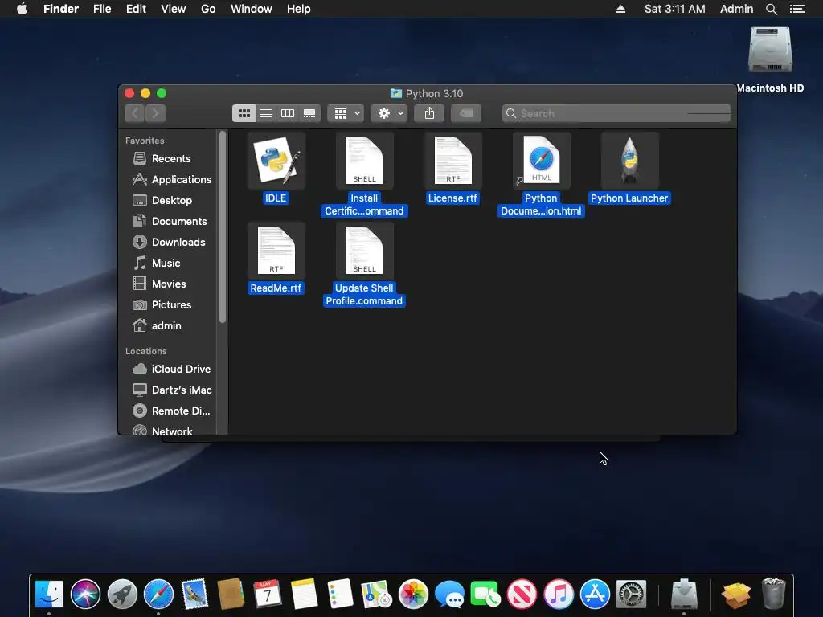Screen dimensions: 823x617
Task: Select the Update Shell Profile.command icon
Action: [x=364, y=251]
